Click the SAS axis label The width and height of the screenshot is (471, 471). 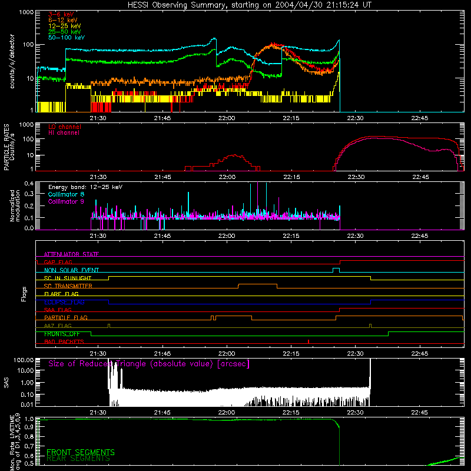(x=6, y=383)
